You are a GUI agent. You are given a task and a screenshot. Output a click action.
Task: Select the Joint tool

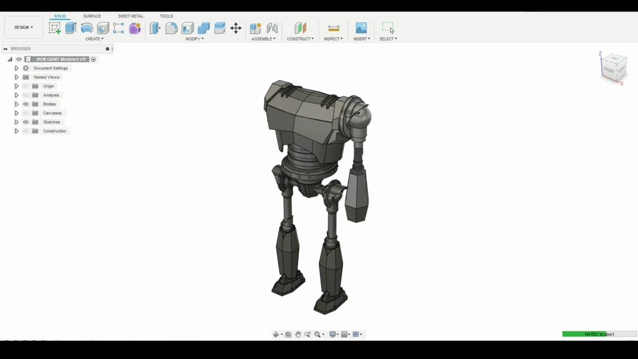(272, 28)
